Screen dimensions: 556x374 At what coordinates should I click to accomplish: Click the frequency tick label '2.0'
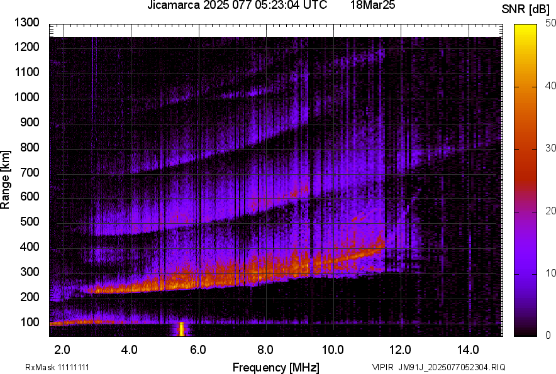[62, 350]
